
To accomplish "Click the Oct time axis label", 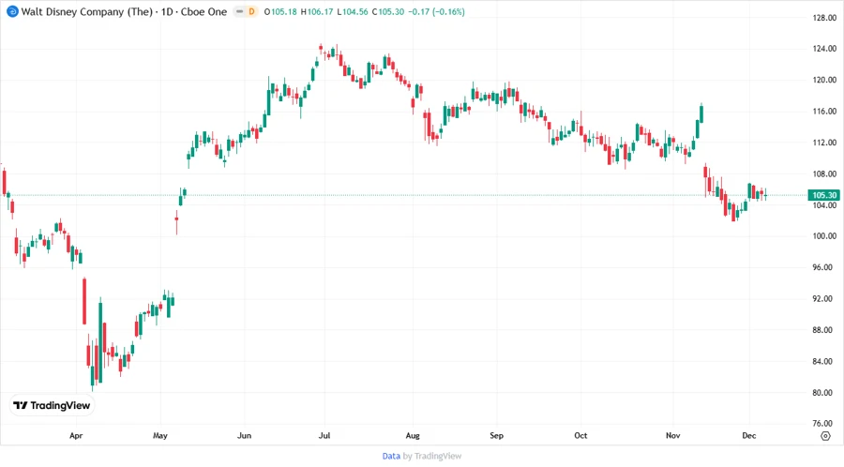I will 580,436.
